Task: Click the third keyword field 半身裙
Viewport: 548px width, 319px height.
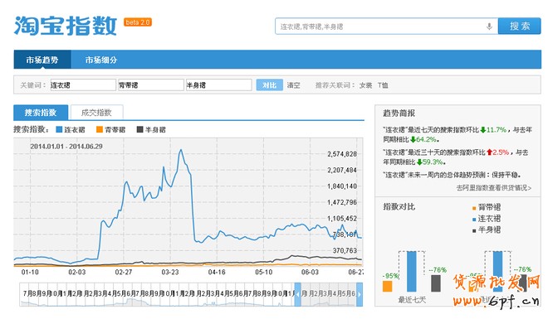Action: point(218,85)
